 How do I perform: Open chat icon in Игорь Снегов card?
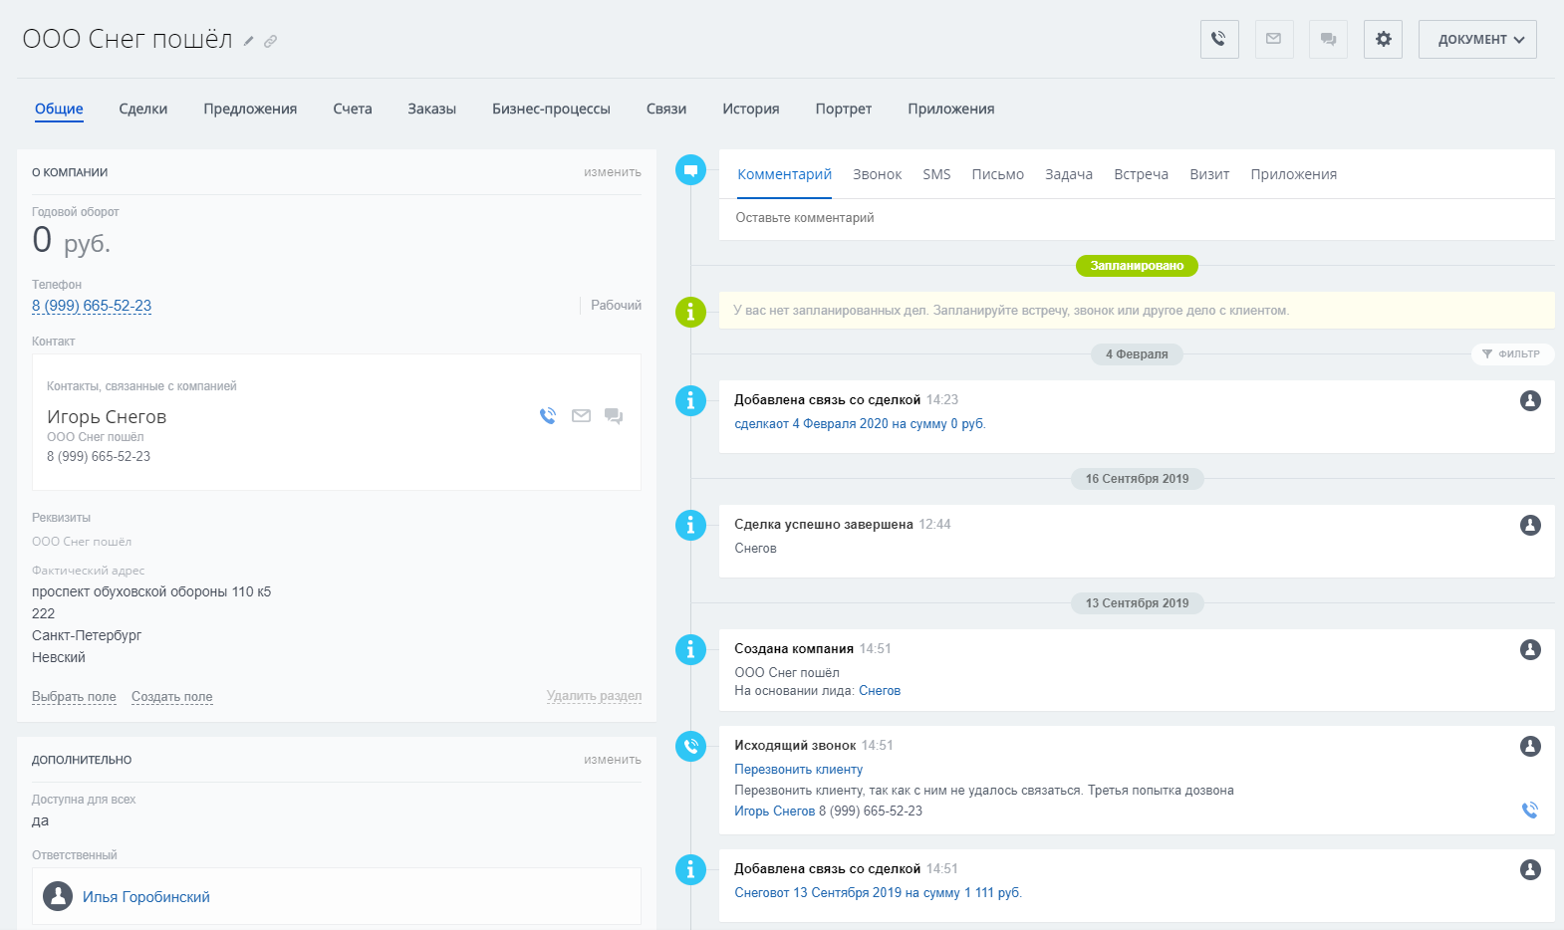614,416
